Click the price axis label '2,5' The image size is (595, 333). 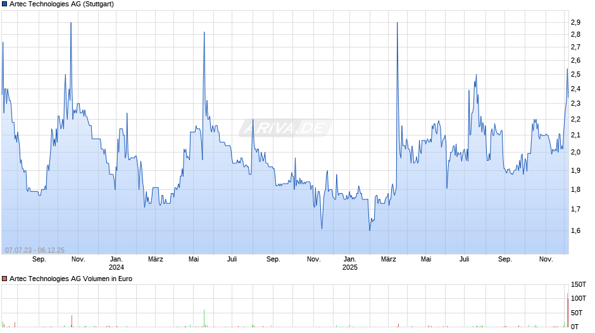pos(575,75)
